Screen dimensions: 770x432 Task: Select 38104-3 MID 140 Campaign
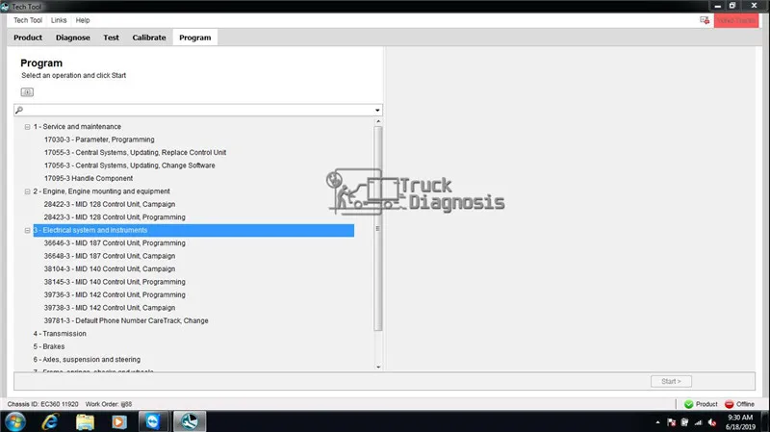pos(110,269)
